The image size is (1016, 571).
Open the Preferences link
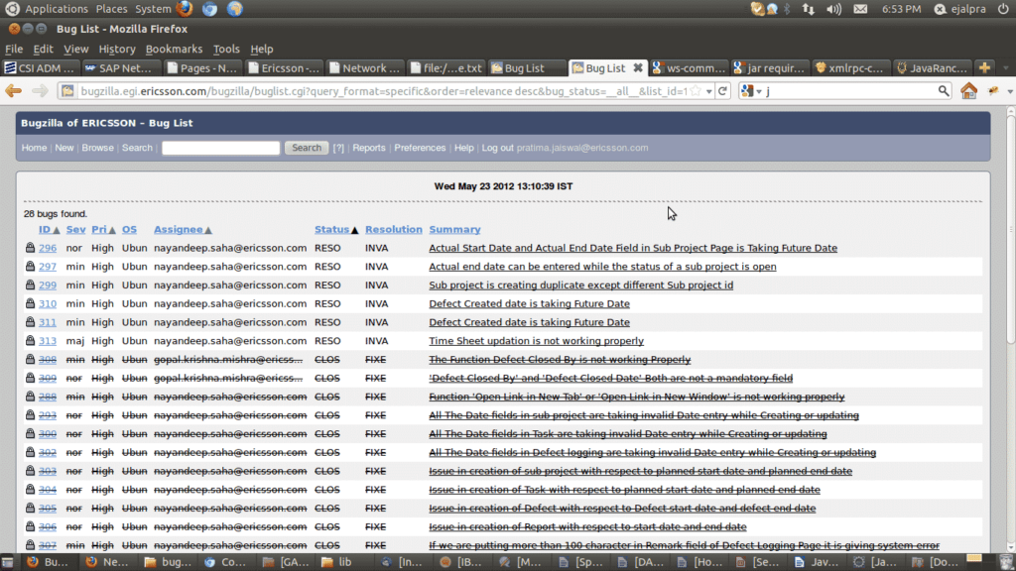pyautogui.click(x=420, y=148)
